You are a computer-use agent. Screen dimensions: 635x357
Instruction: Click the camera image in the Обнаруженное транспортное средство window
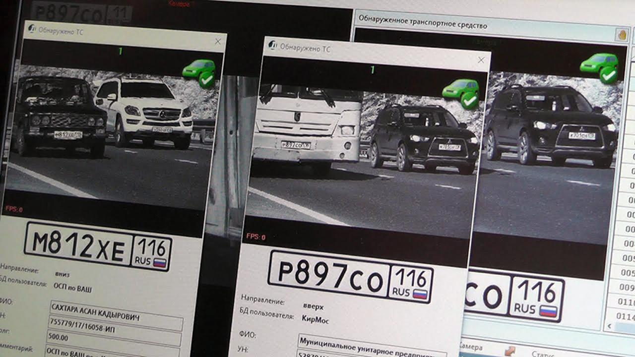click(548, 158)
